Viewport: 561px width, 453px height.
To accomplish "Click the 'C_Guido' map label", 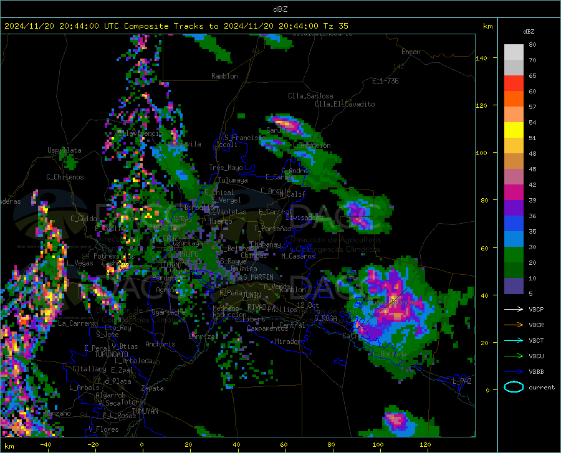I will [x=84, y=219].
